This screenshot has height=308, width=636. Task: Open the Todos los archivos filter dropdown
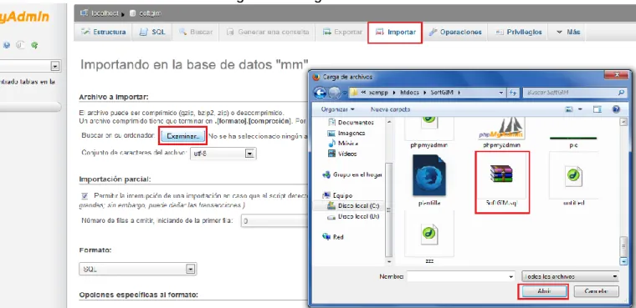[570, 277]
